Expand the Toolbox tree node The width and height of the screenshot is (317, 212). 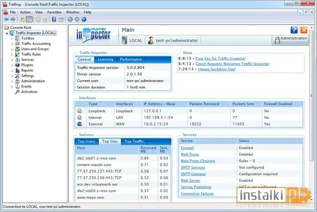coord(12,39)
